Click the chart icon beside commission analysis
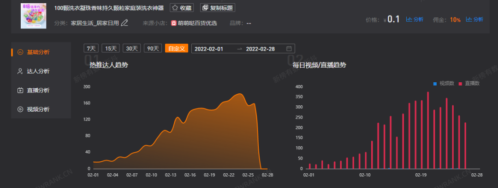Viewport: 498px width, 188px height. (469, 19)
